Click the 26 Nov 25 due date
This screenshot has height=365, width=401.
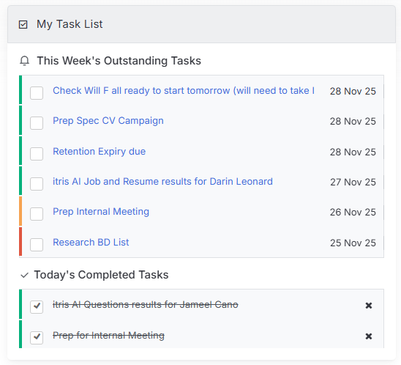pos(353,212)
